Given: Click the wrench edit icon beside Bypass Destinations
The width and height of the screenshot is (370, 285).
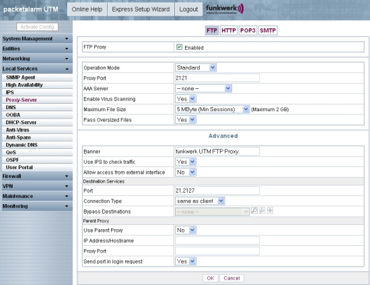Looking at the screenshot, I should pos(262,210).
